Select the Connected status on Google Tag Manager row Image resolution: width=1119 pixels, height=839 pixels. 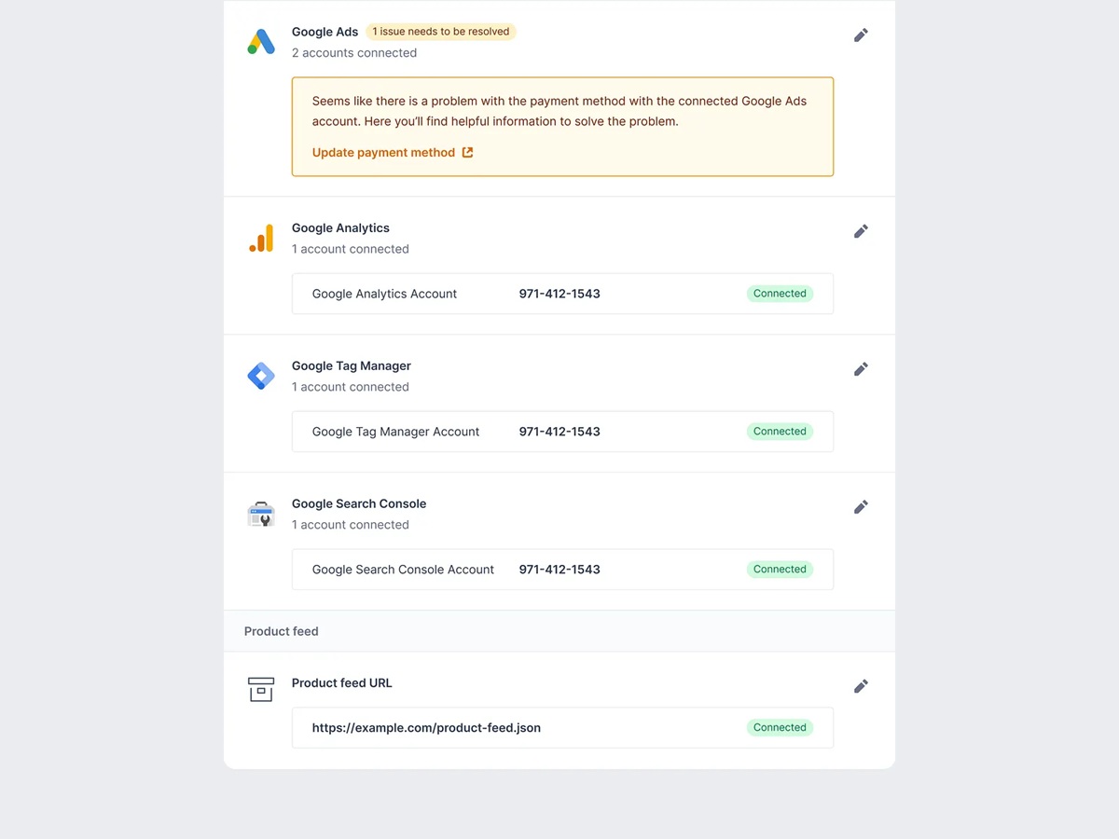[x=780, y=431]
